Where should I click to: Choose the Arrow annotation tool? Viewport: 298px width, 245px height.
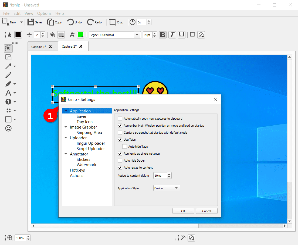click(x=8, y=66)
